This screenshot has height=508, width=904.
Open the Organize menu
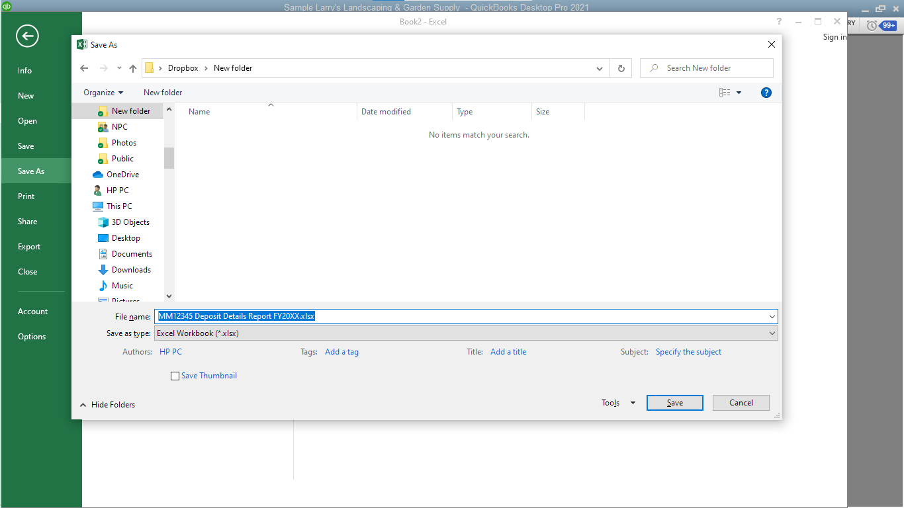tap(103, 93)
